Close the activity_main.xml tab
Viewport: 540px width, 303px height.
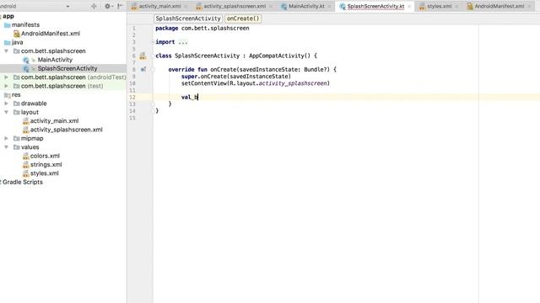pos(186,7)
